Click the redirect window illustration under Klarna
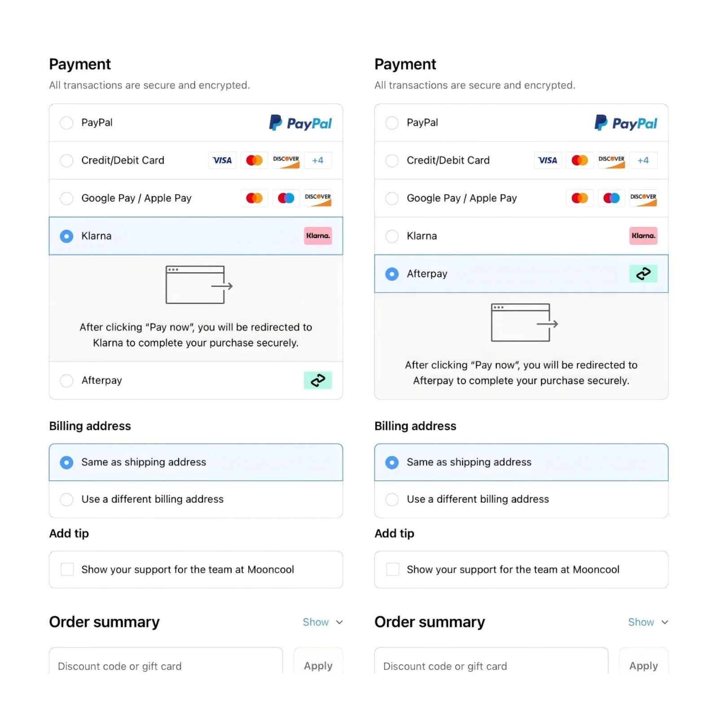 (199, 285)
